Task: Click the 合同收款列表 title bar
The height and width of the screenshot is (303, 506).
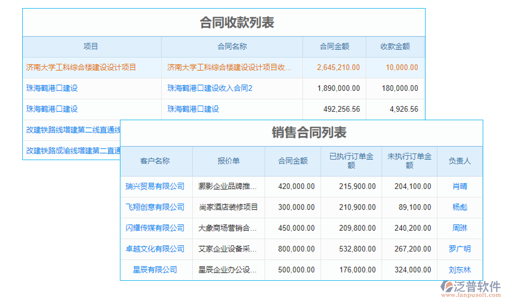Action: point(223,21)
